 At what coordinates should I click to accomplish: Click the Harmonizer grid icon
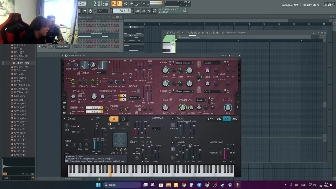pos(101,91)
